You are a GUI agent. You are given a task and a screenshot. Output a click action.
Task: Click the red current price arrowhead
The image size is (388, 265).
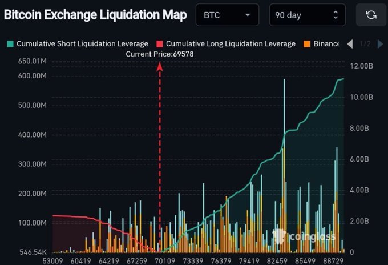click(160, 66)
